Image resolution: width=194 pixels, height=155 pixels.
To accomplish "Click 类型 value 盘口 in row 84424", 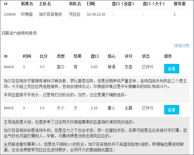I will [60, 67].
